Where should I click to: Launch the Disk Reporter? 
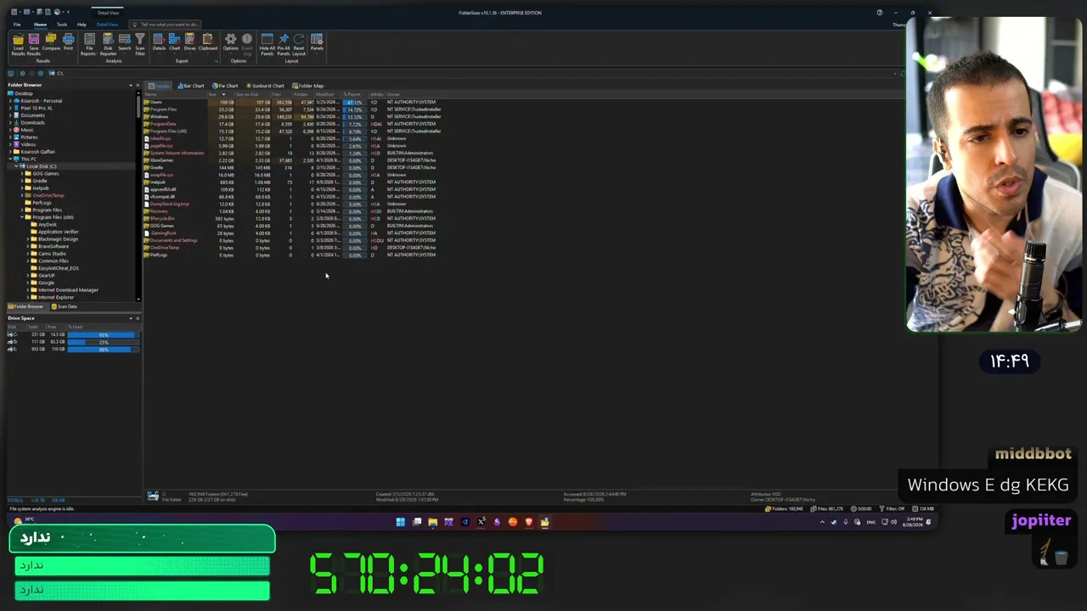point(108,44)
